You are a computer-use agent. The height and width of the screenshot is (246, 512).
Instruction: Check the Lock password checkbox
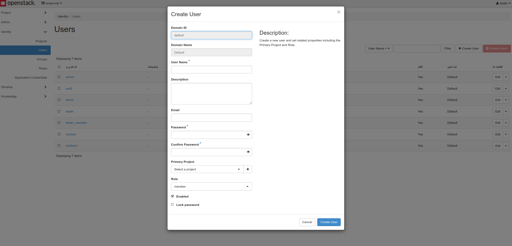pos(172,205)
